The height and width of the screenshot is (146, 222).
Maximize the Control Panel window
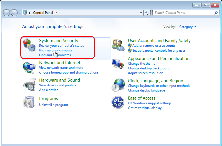[206, 5]
